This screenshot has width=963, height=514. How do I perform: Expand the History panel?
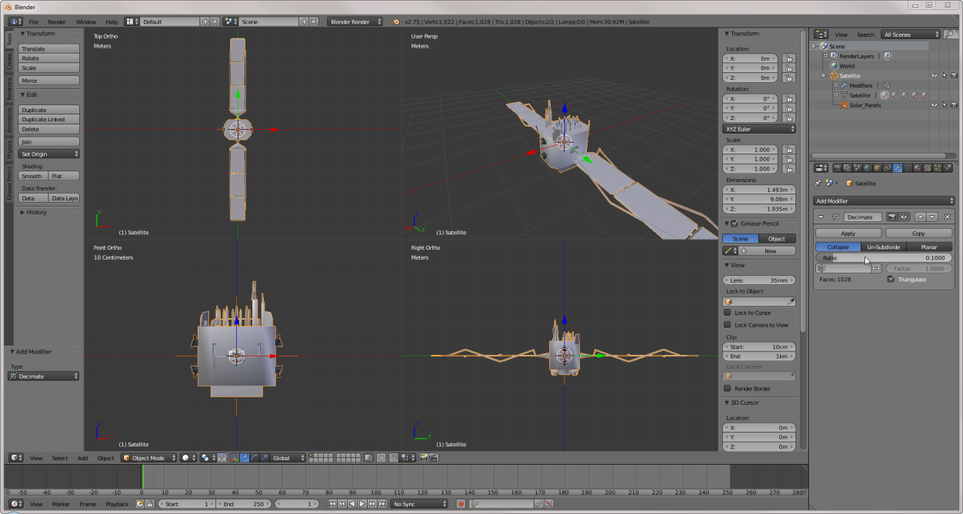click(x=36, y=212)
